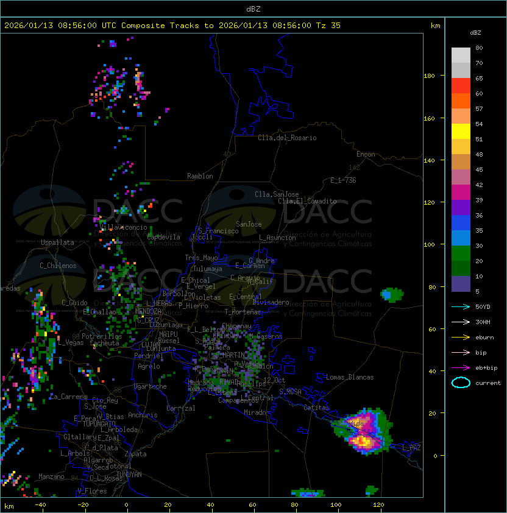Viewport: 507px width, 513px height.
Task: Click the 'Lomas_Blancas' map label
Action: (x=350, y=377)
